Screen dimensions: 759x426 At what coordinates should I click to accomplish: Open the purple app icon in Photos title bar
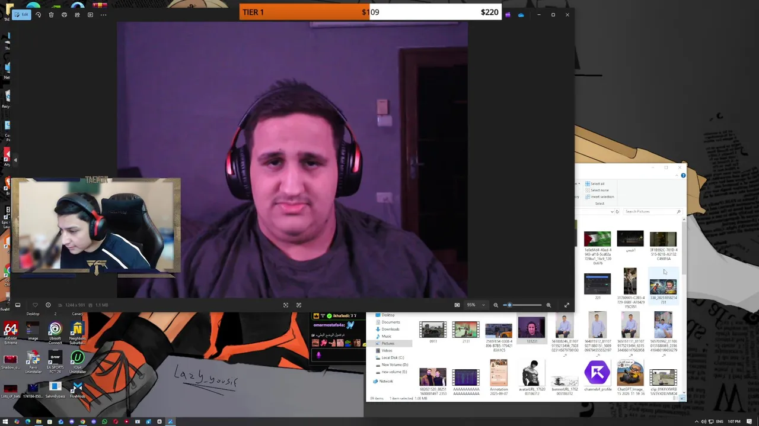pos(508,15)
